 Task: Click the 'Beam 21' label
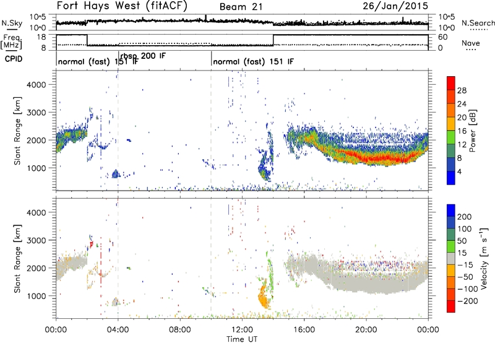(241, 7)
